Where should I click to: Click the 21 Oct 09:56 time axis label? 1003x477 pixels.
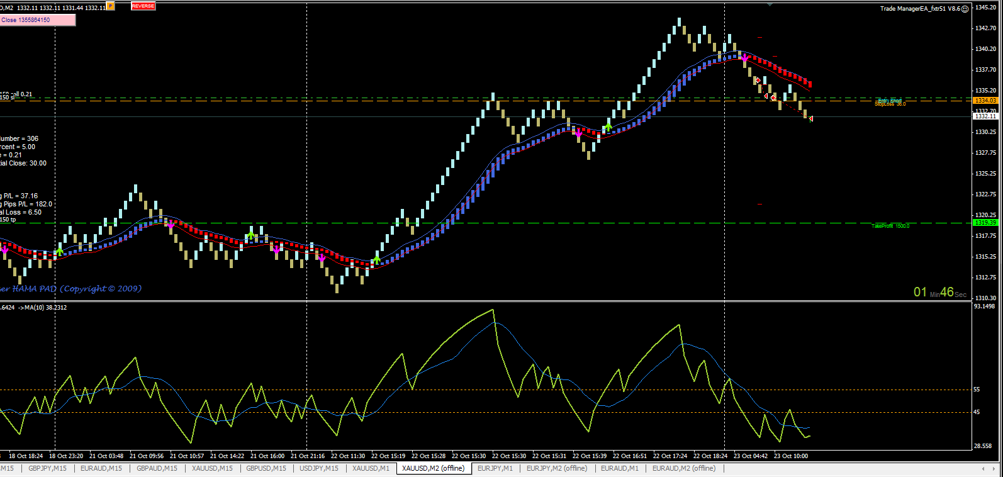[147, 456]
